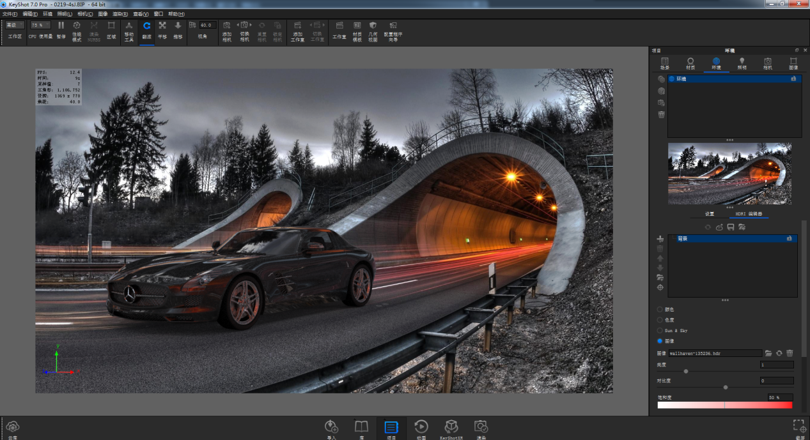Image resolution: width=810 pixels, height=440 pixels.
Task: Click the 饱和度 saturation color gradient bar
Action: (x=724, y=405)
